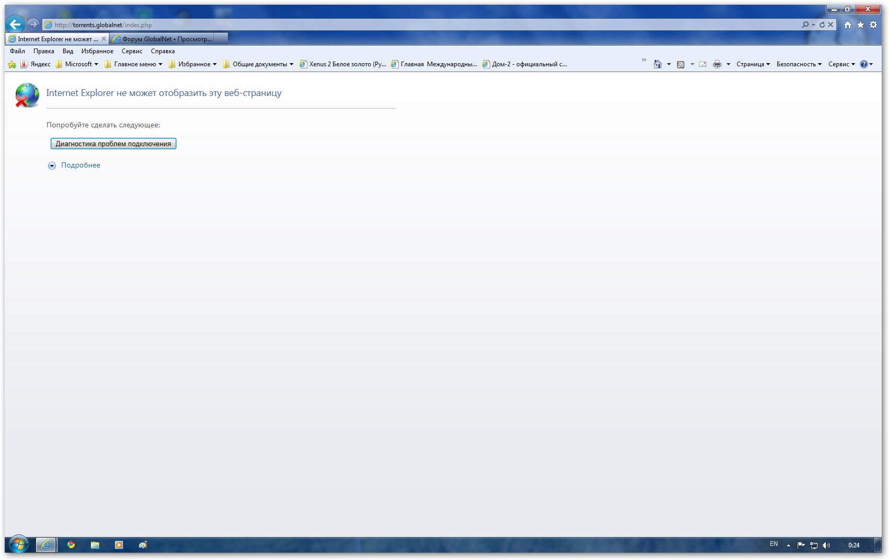Click the EN language indicator
The height and width of the screenshot is (560, 889).
(774, 544)
